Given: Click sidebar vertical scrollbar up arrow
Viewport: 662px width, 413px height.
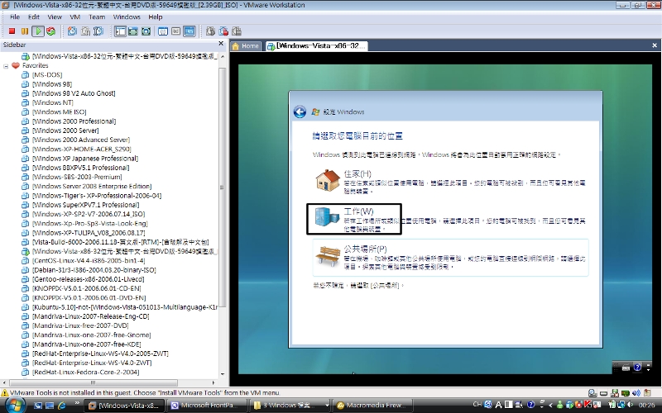Looking at the screenshot, I should coord(223,56).
